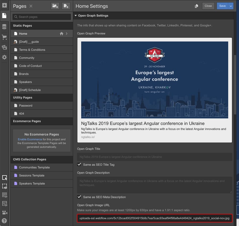The image size is (239, 226).
Task: Open the Add Elements panel
Action: [x=4, y=5]
